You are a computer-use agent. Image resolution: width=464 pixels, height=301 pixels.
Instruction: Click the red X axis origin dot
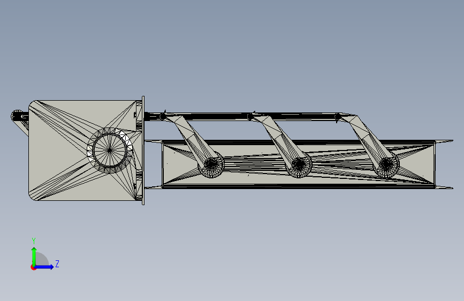33,267
